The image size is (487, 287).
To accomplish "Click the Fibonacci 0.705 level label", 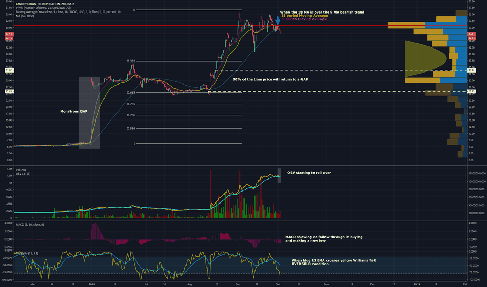I will pos(131,104).
